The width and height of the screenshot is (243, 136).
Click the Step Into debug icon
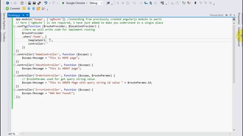tap(146, 3)
